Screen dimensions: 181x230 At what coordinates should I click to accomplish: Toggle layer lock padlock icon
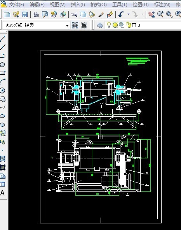(x=129, y=25)
